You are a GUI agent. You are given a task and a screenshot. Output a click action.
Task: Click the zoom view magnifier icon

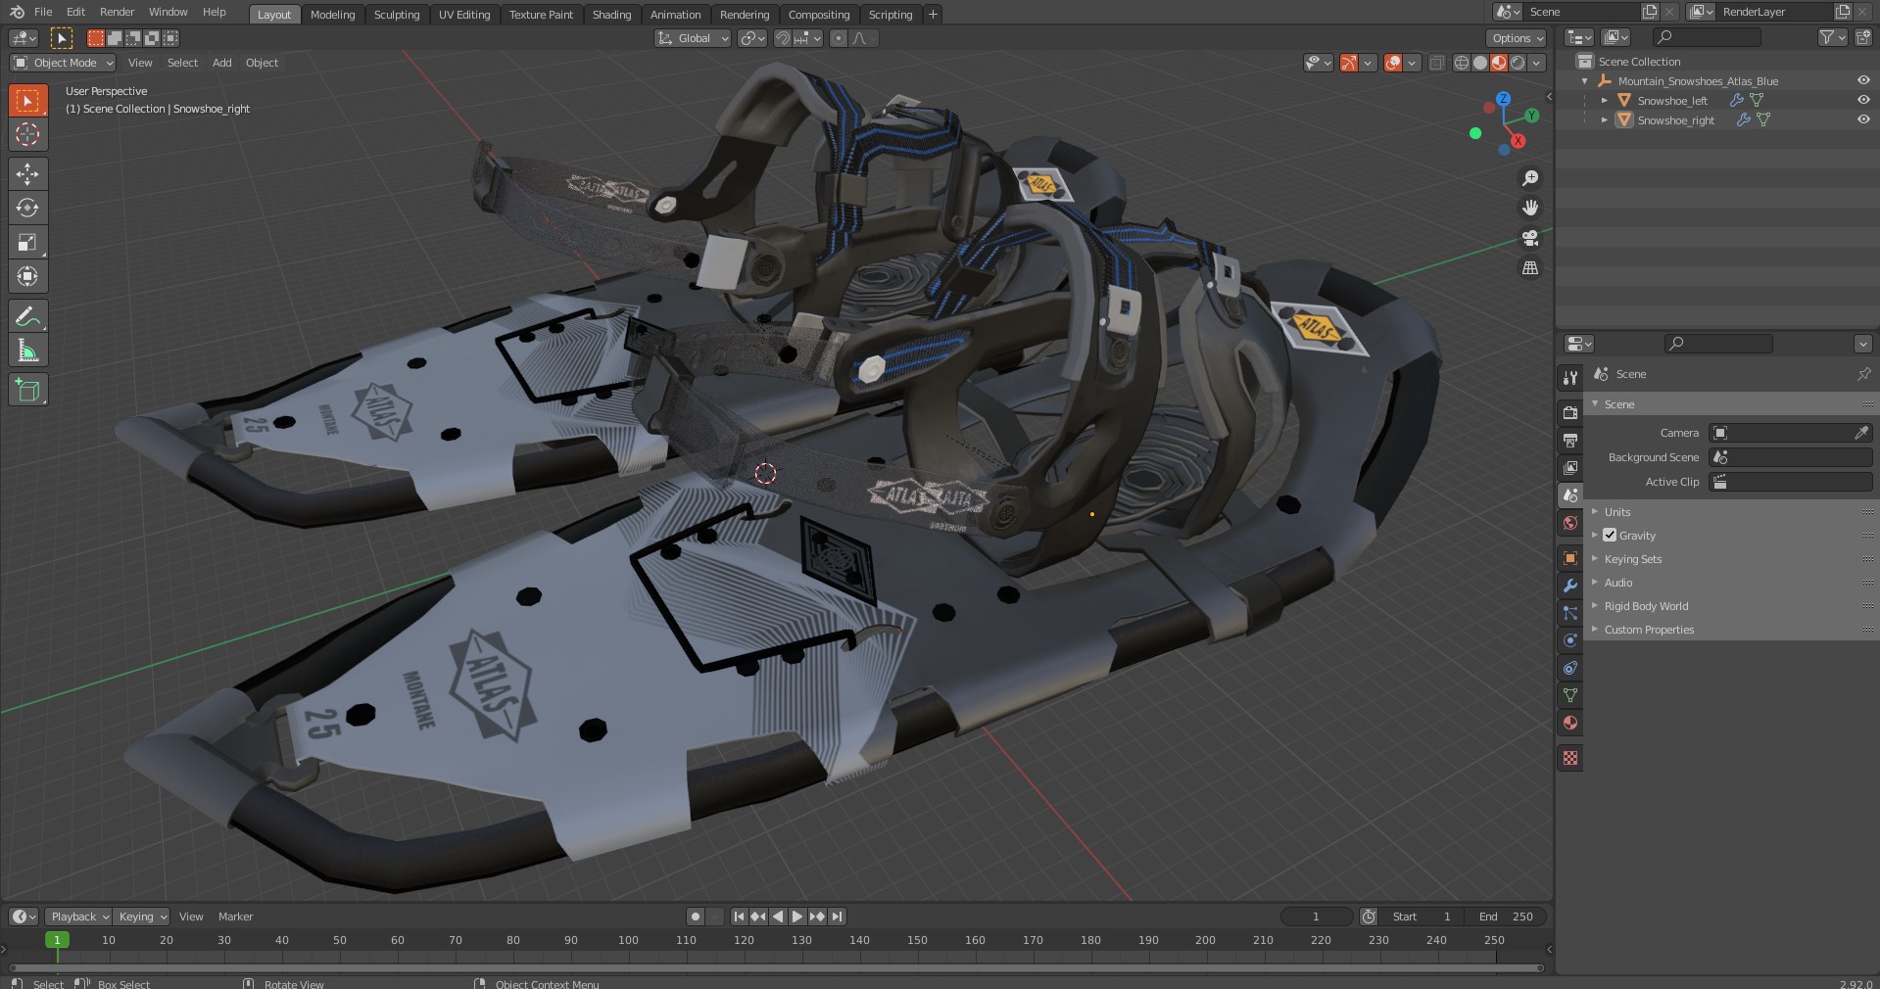point(1530,178)
